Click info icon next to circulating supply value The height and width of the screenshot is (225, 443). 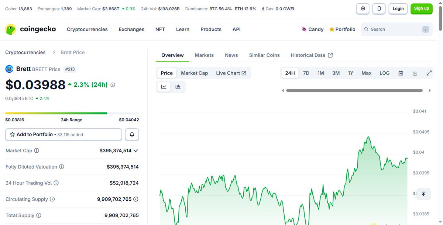(x=136, y=199)
